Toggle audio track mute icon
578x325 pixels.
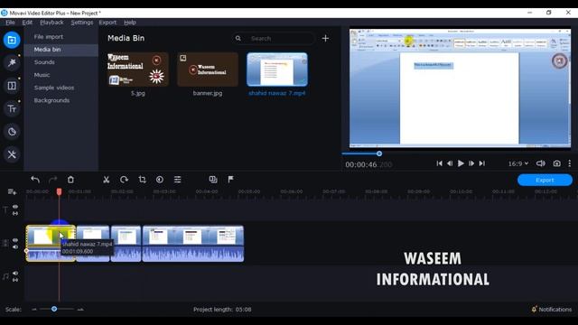click(15, 273)
